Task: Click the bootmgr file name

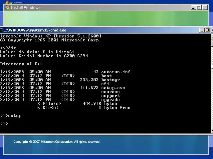Action: pyautogui.click(x=110, y=80)
